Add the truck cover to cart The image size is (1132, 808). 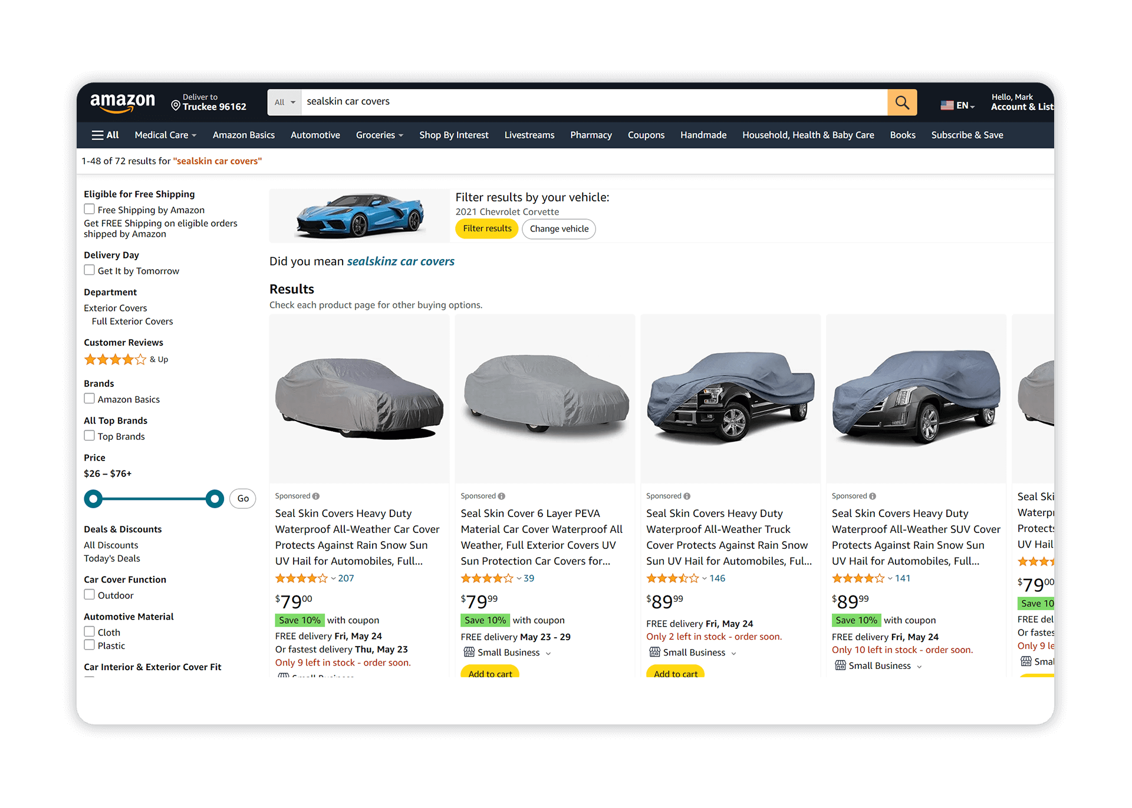[676, 674]
